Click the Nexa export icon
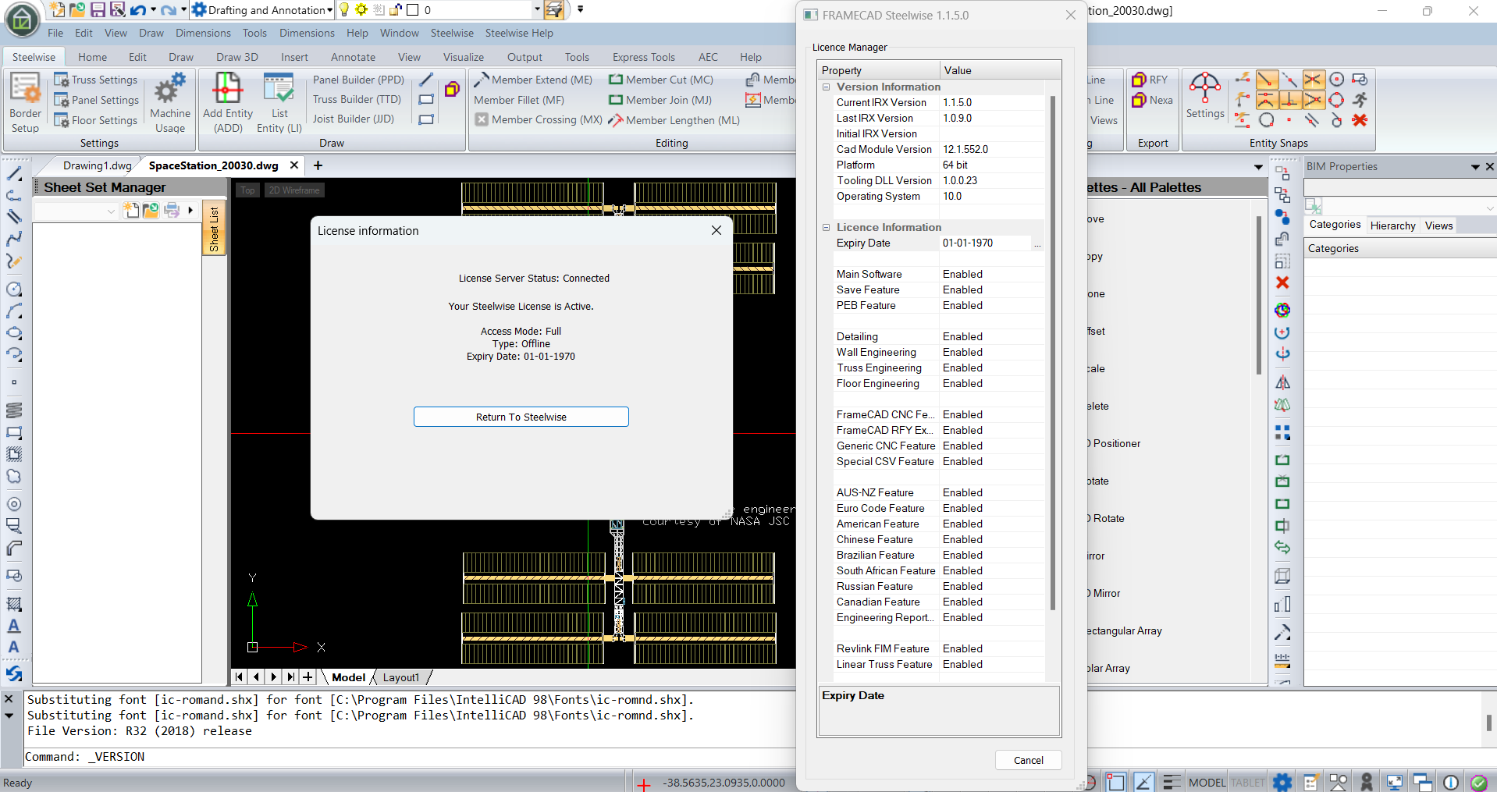 click(1140, 100)
